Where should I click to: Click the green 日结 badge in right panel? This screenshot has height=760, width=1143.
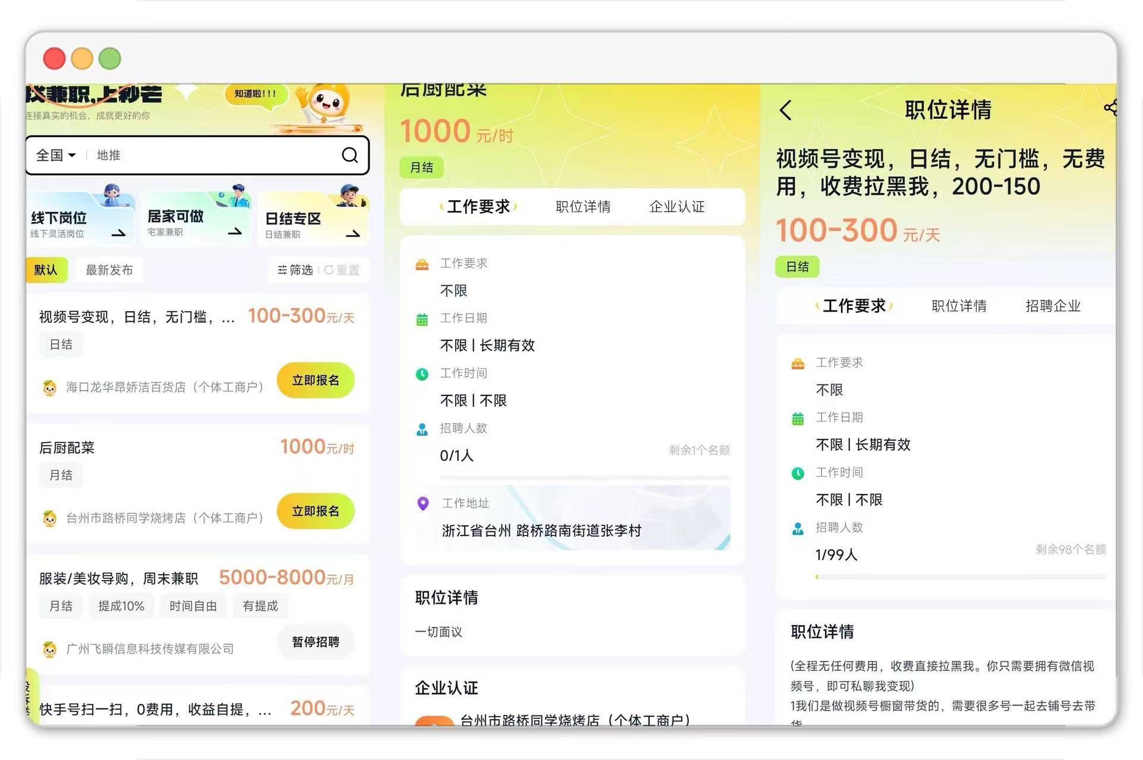coord(797,267)
